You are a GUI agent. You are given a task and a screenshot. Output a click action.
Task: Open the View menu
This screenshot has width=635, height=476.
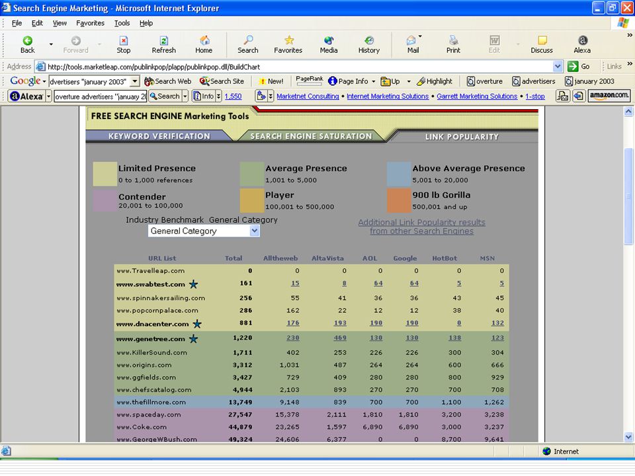coord(60,23)
